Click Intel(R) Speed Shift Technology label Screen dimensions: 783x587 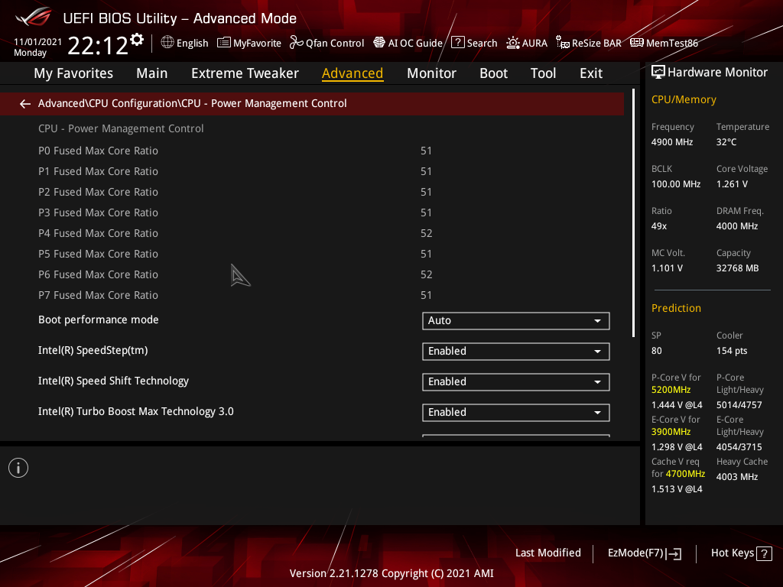pyautogui.click(x=113, y=381)
